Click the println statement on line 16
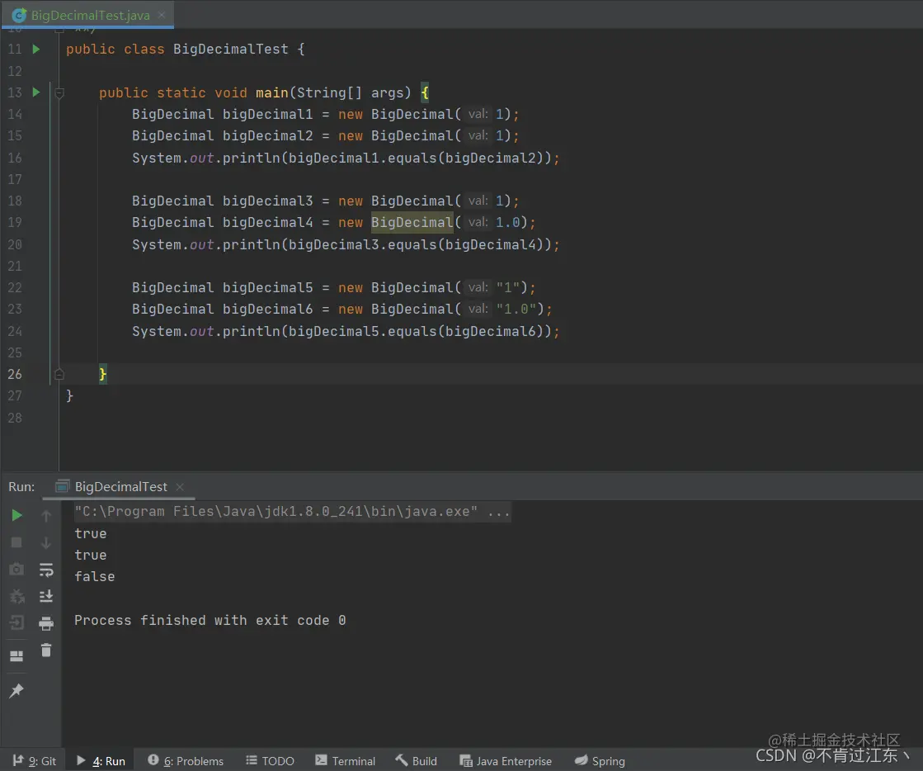Screen dimensions: 923x771 (x=346, y=158)
